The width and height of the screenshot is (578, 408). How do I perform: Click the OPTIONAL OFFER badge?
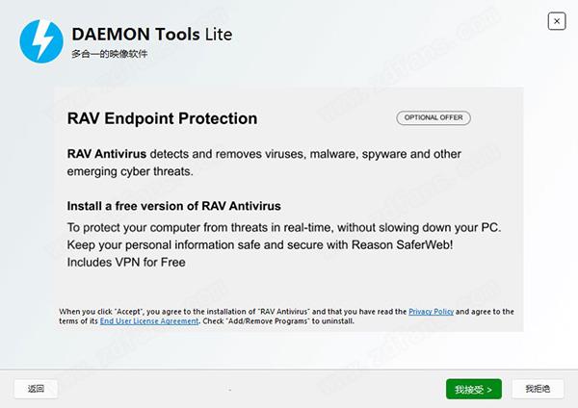pyautogui.click(x=433, y=117)
